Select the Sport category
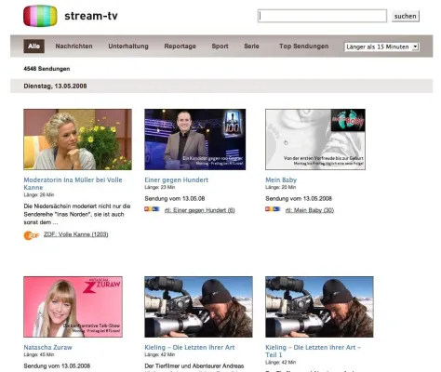Viewport: 441px width, 372px height. [x=220, y=46]
